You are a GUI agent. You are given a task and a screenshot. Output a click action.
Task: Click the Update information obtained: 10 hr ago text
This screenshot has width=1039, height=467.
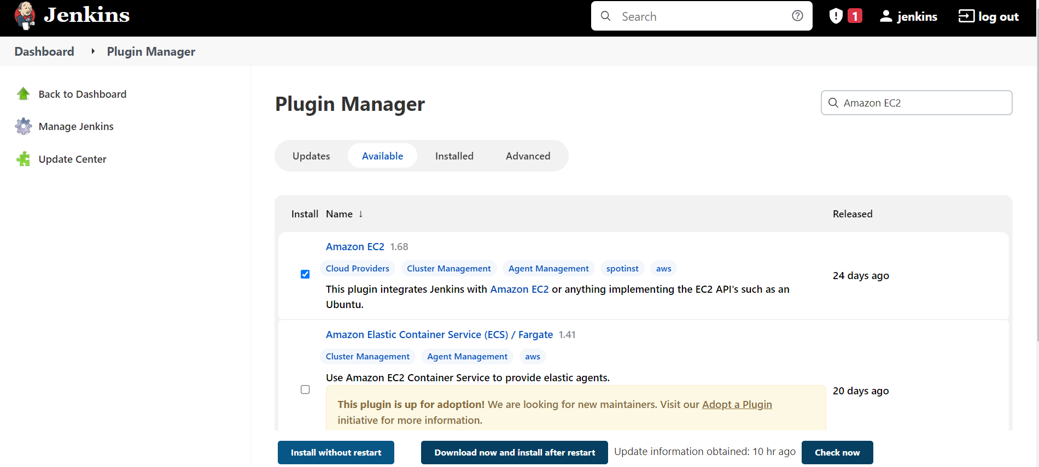point(705,452)
